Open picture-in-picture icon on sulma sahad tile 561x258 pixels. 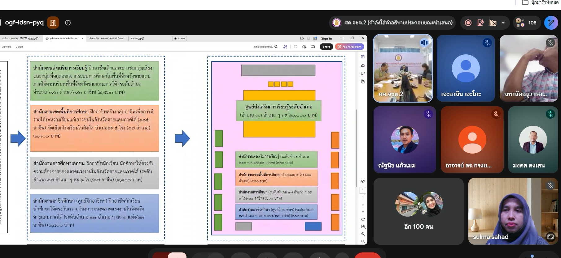point(550,237)
